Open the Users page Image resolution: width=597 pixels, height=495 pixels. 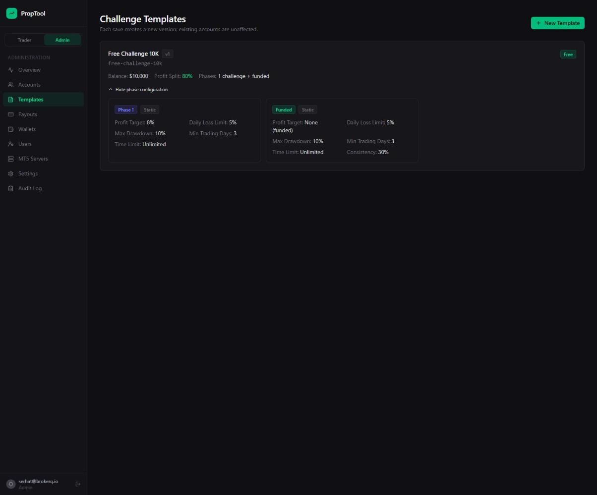click(x=44, y=144)
